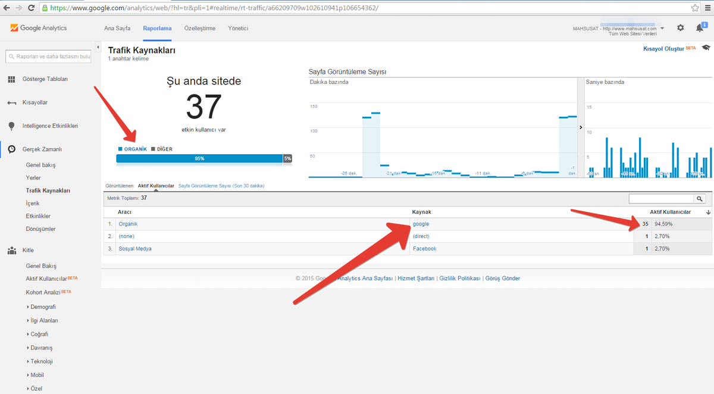Sort by Aktif Kullanıcılar down arrow
Image resolution: width=714 pixels, height=394 pixels.
click(708, 212)
